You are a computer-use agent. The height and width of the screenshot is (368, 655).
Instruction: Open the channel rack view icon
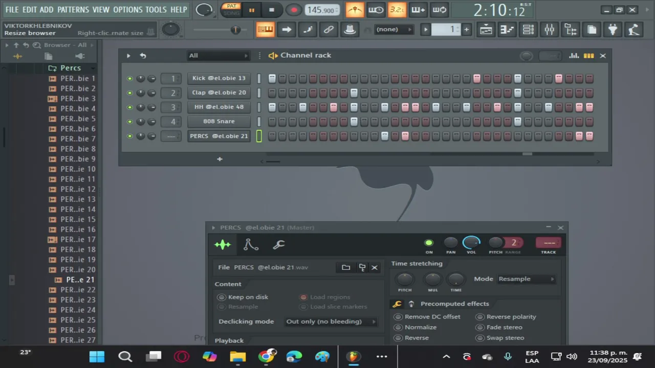[528, 30]
